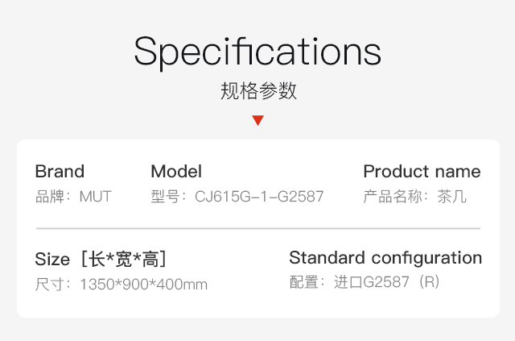Viewport: 515px width, 341px height.
Task: Click the Size heading
Action: click(52, 259)
